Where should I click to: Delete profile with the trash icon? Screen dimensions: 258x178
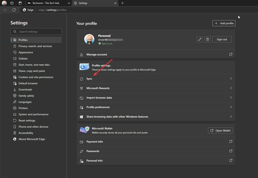tap(208, 39)
